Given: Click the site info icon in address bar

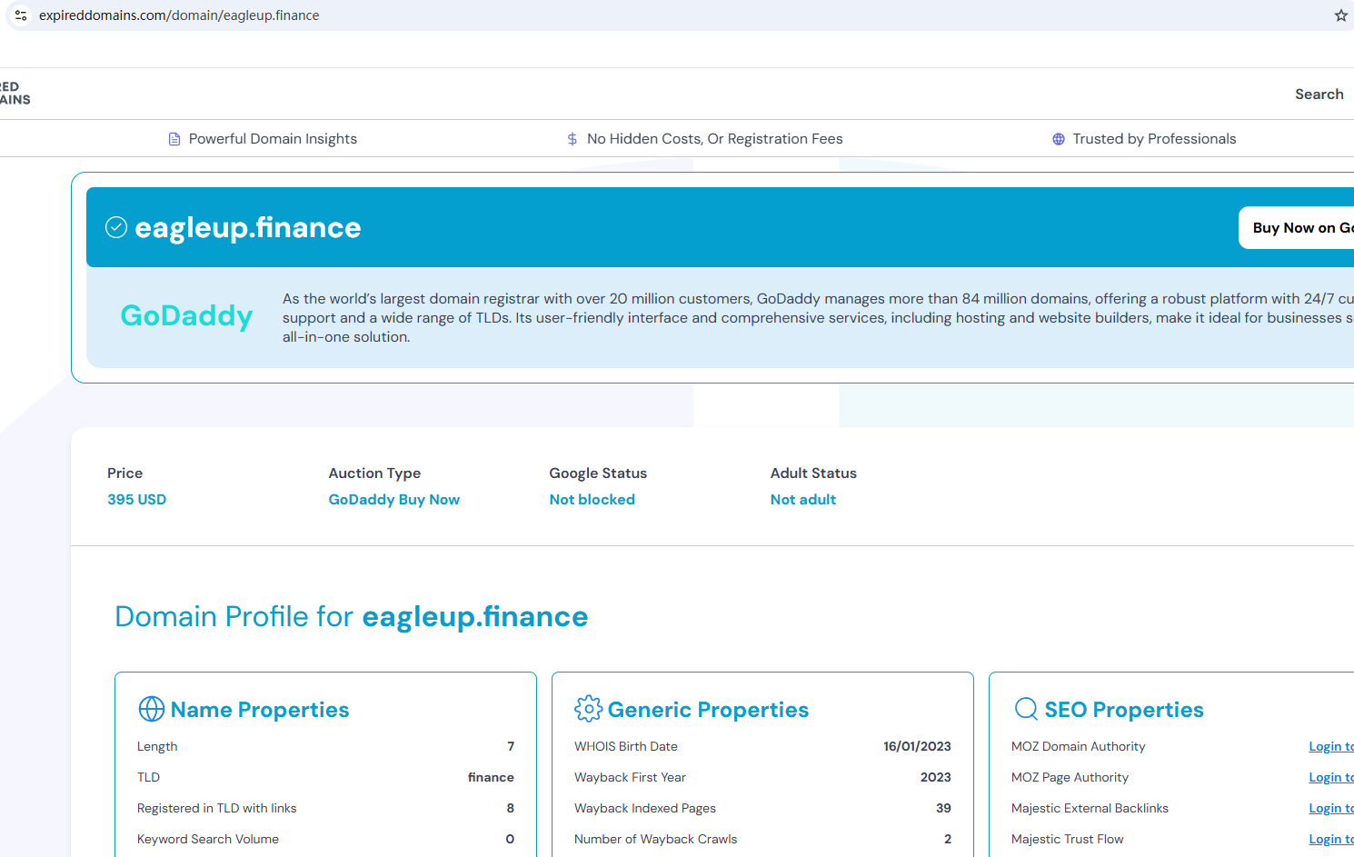Looking at the screenshot, I should [x=21, y=15].
